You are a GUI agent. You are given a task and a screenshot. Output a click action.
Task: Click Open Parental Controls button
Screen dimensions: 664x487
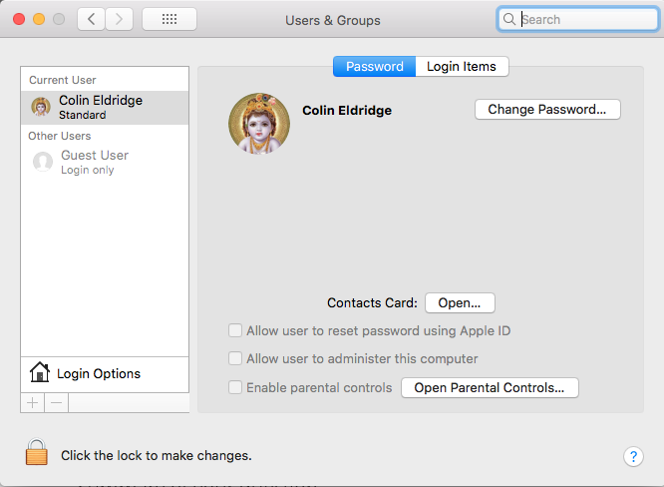tap(490, 387)
